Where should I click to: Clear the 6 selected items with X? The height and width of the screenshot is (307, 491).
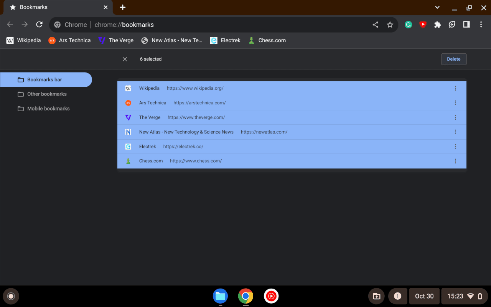[x=125, y=59]
